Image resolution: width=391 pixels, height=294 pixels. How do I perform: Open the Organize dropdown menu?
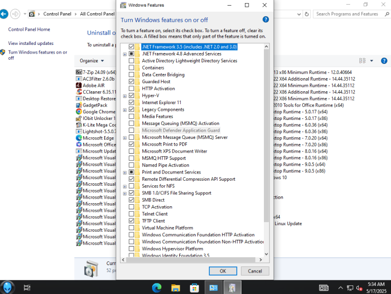click(x=92, y=61)
